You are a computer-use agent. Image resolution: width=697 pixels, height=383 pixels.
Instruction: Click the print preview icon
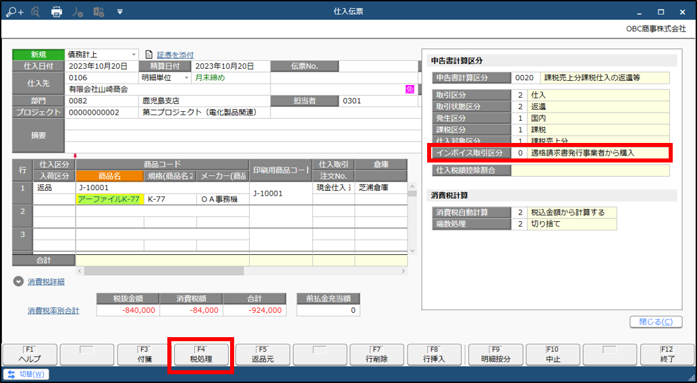pos(36,12)
